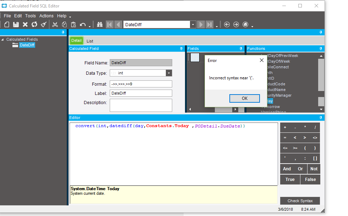Image resolution: width=348 pixels, height=216 pixels.
Task: Insert the Not operator
Action: pyautogui.click(x=314, y=169)
